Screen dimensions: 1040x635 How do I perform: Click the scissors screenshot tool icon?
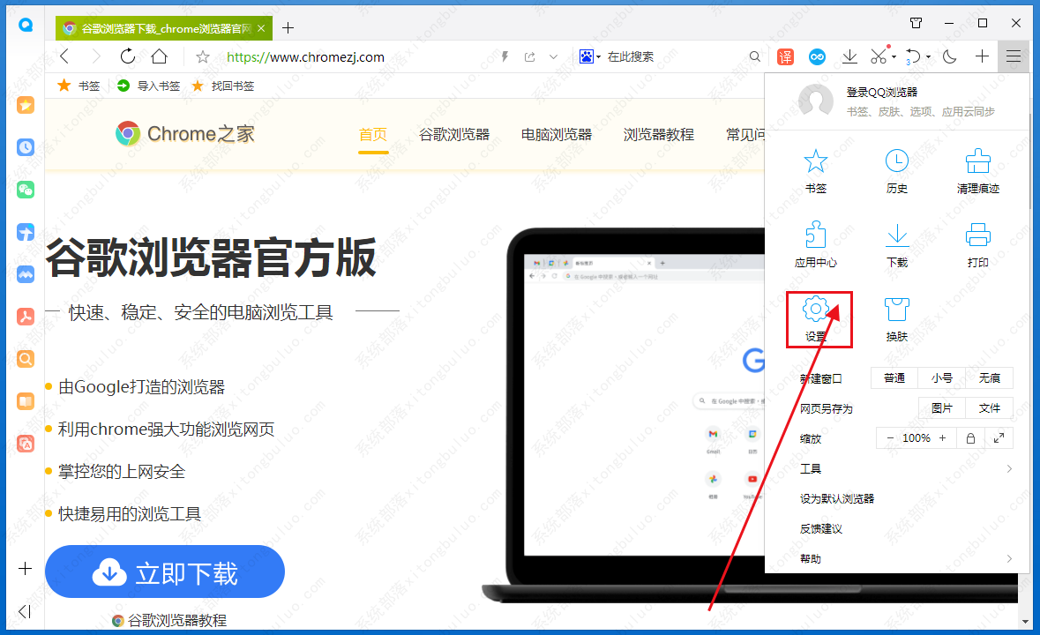tap(879, 57)
